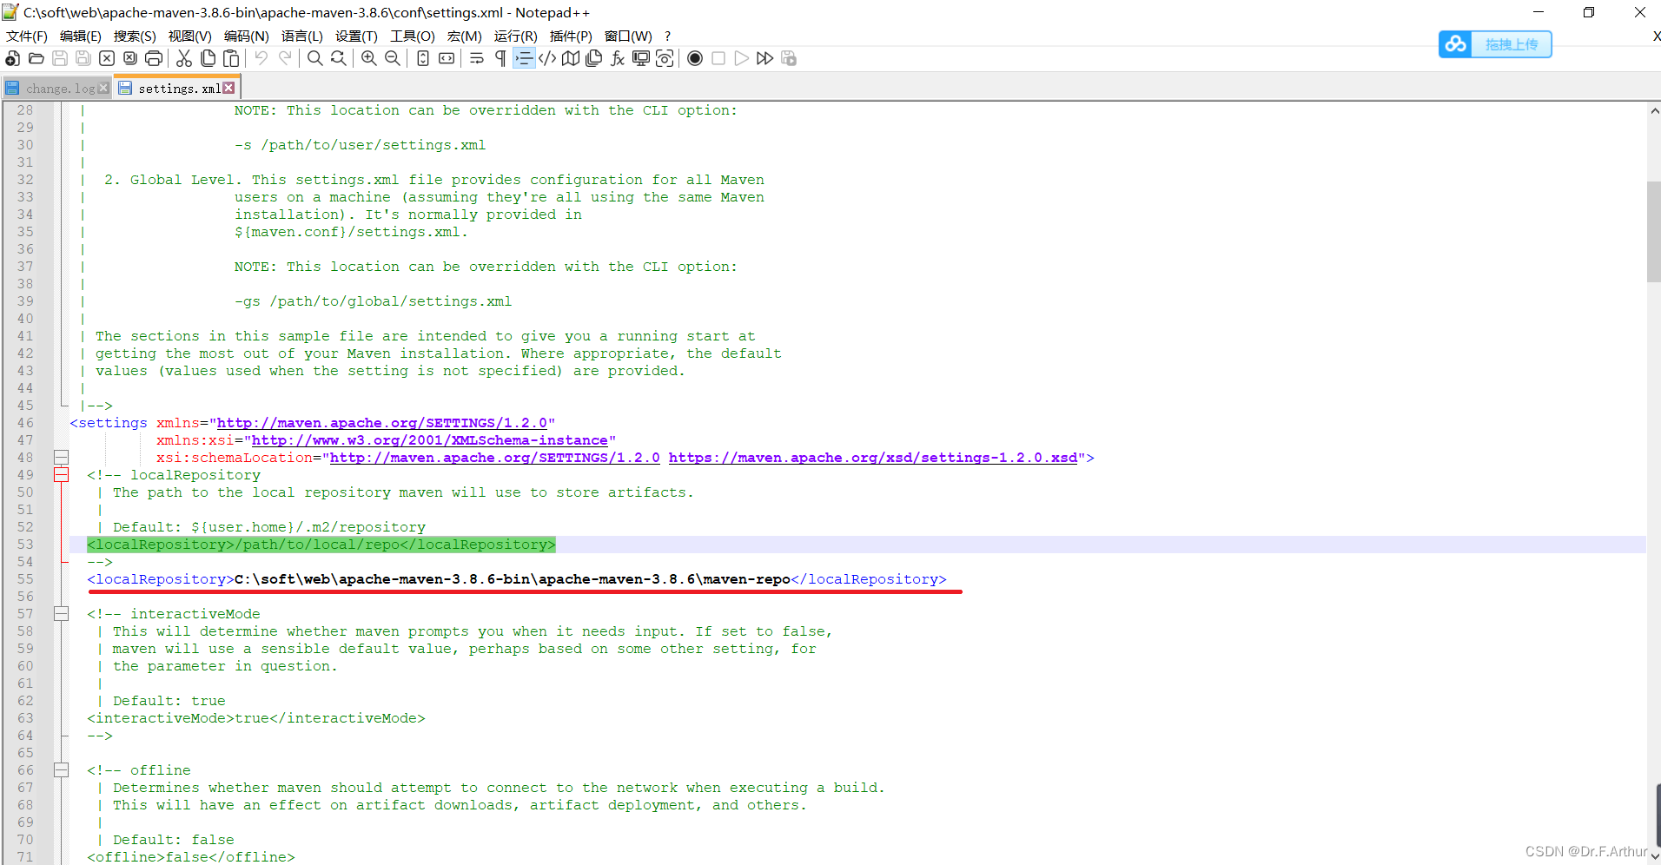Collapse the localRepository comment fold at line 49

[61, 474]
